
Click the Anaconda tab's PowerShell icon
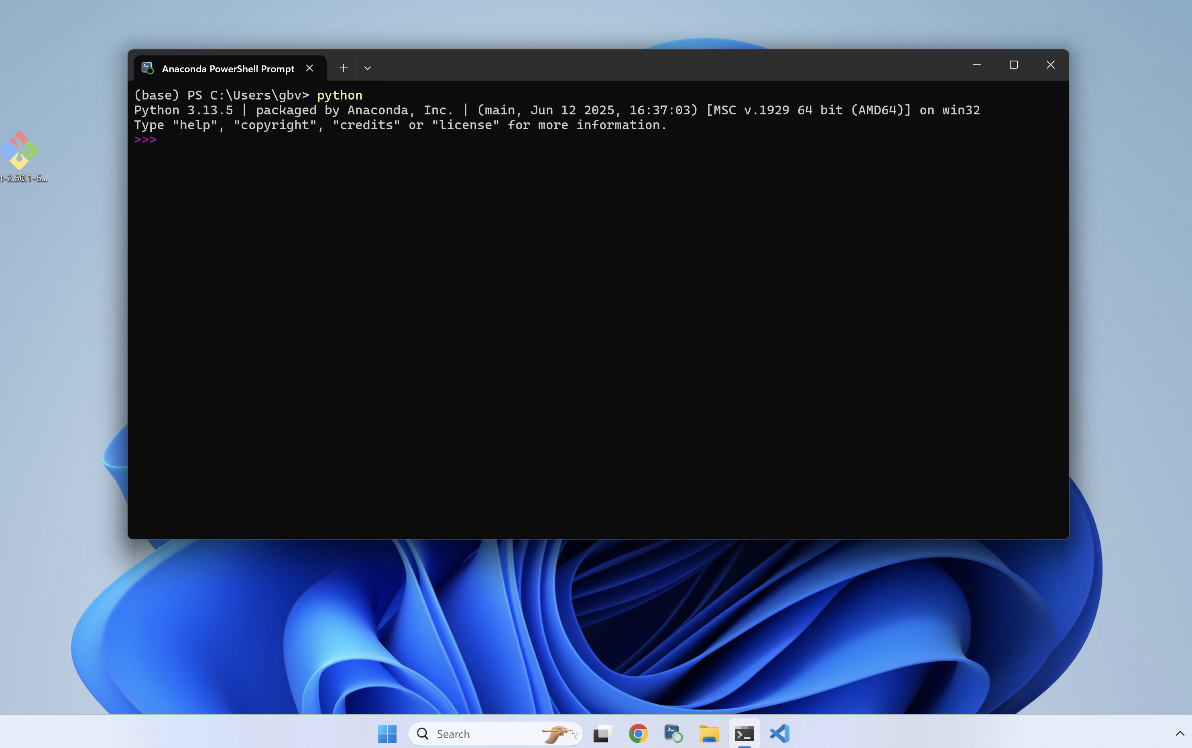(x=147, y=68)
